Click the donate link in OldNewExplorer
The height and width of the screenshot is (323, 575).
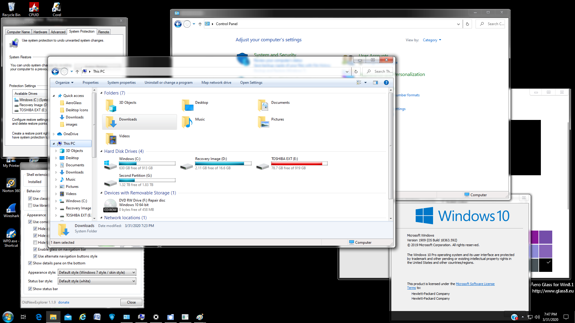tap(63, 302)
